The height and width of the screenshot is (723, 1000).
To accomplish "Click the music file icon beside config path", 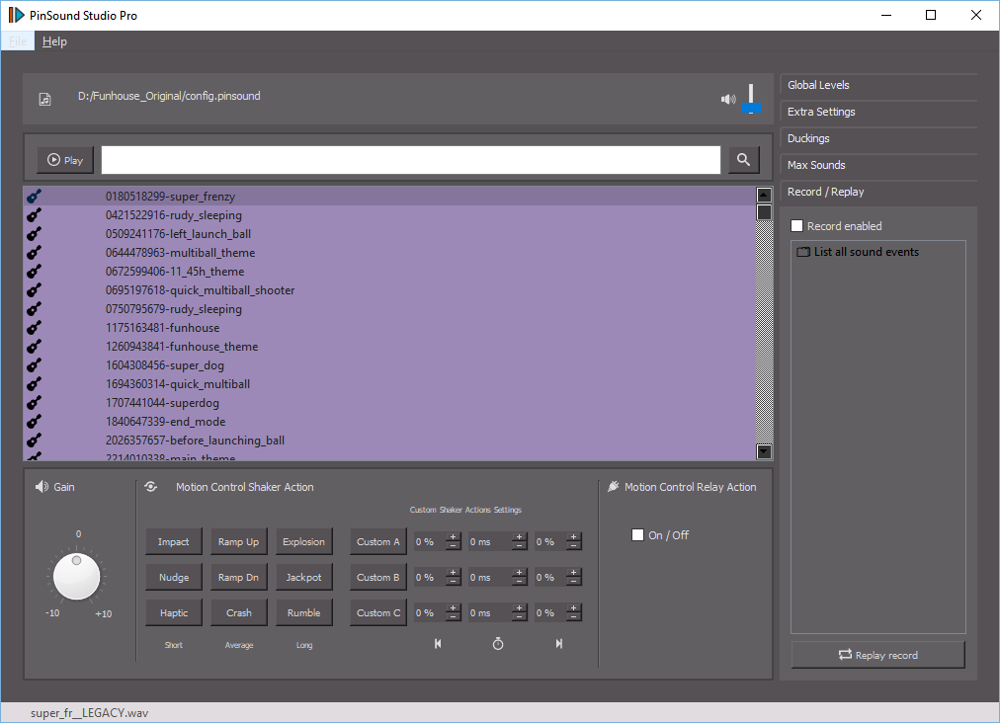I will 44,99.
